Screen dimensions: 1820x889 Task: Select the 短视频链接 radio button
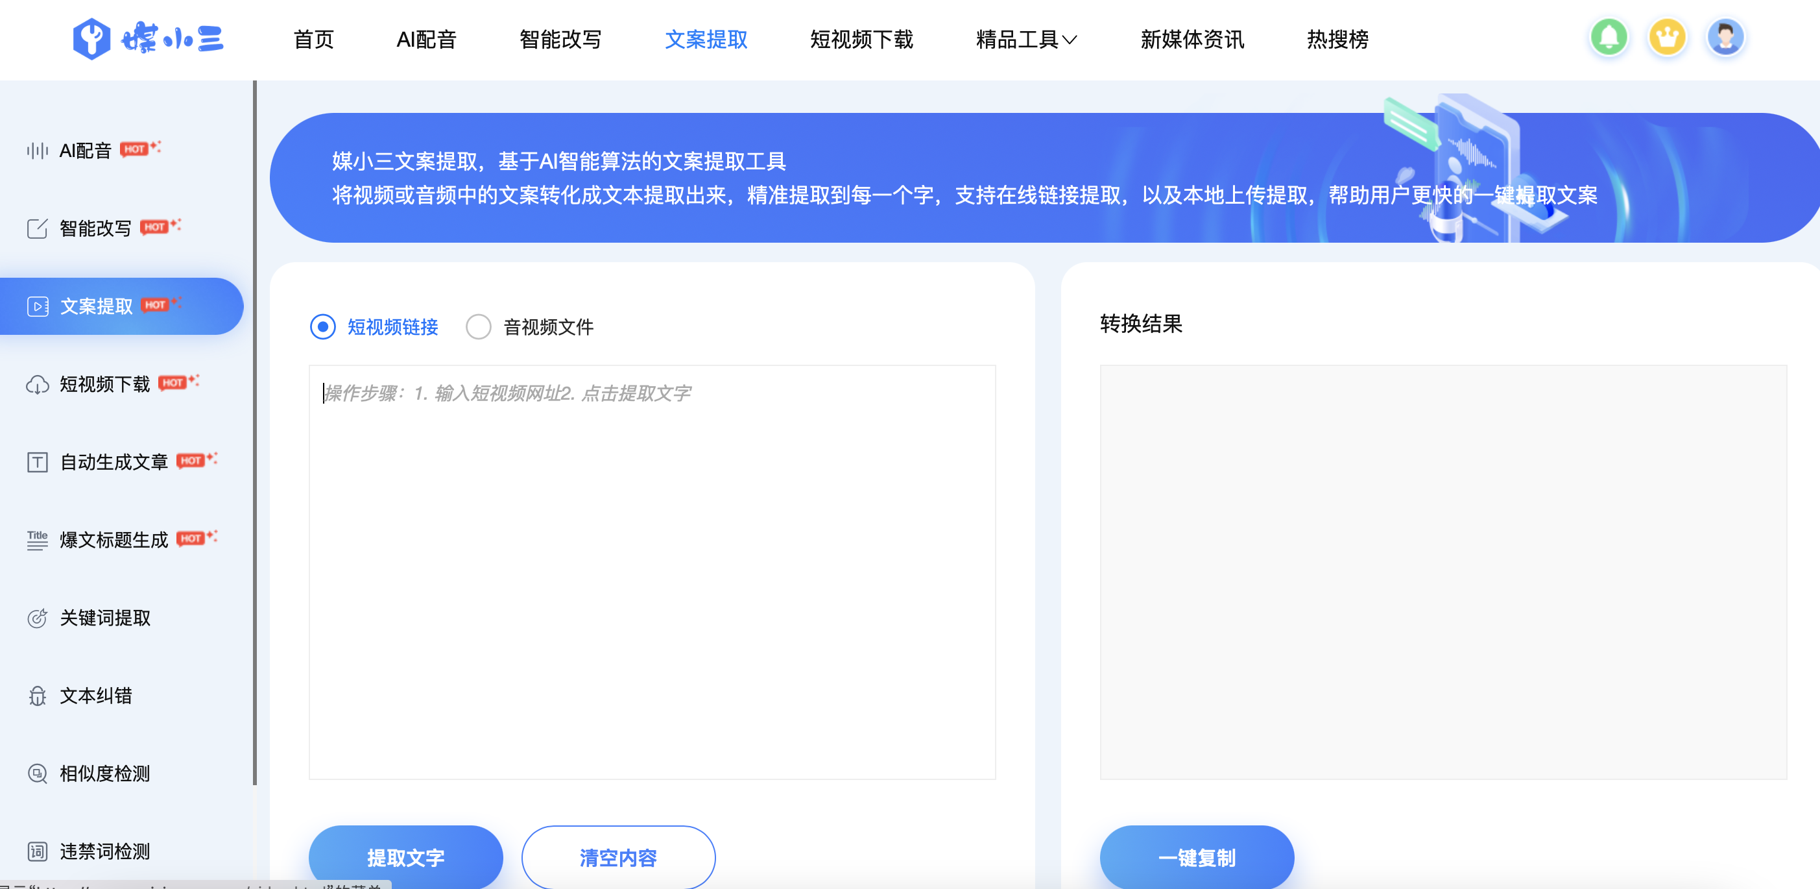323,326
